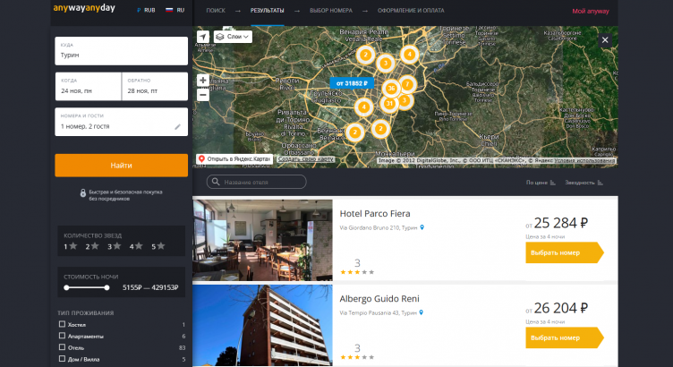The image size is (673, 367).
Task: Open the RUB currency selector
Action: (145, 11)
